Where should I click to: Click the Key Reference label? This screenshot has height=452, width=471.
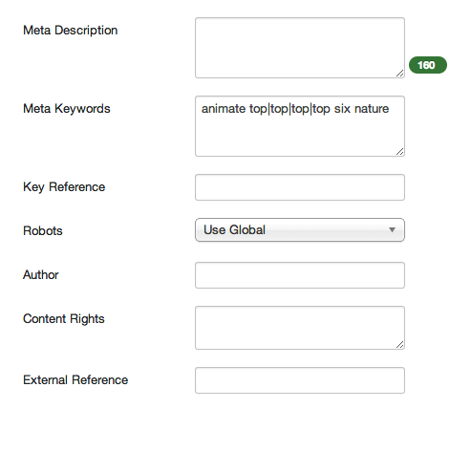pyautogui.click(x=64, y=187)
